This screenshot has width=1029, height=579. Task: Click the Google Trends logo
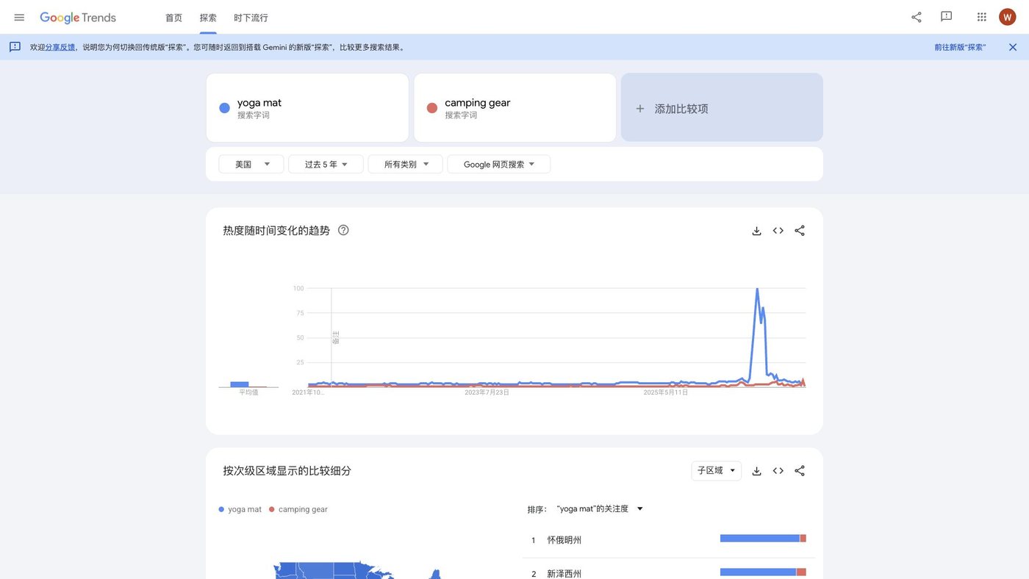[78, 18]
